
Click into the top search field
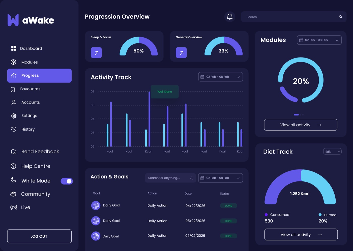pos(294,17)
